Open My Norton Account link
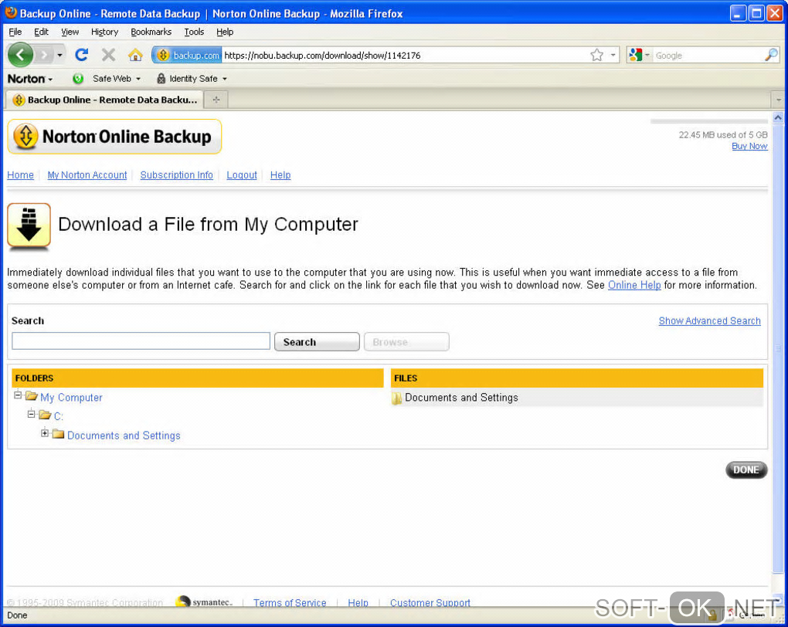This screenshot has height=627, width=788. click(87, 175)
